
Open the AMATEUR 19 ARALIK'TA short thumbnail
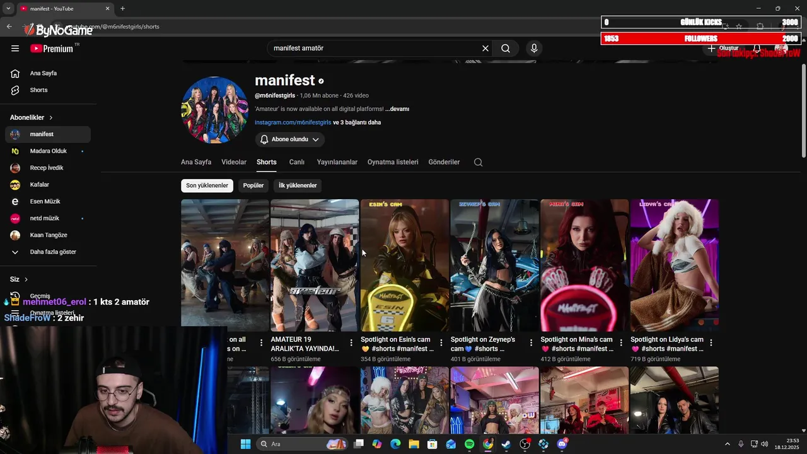315,265
